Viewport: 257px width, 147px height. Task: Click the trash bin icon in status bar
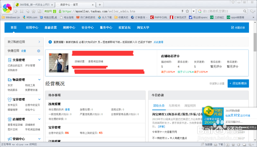click(233, 144)
